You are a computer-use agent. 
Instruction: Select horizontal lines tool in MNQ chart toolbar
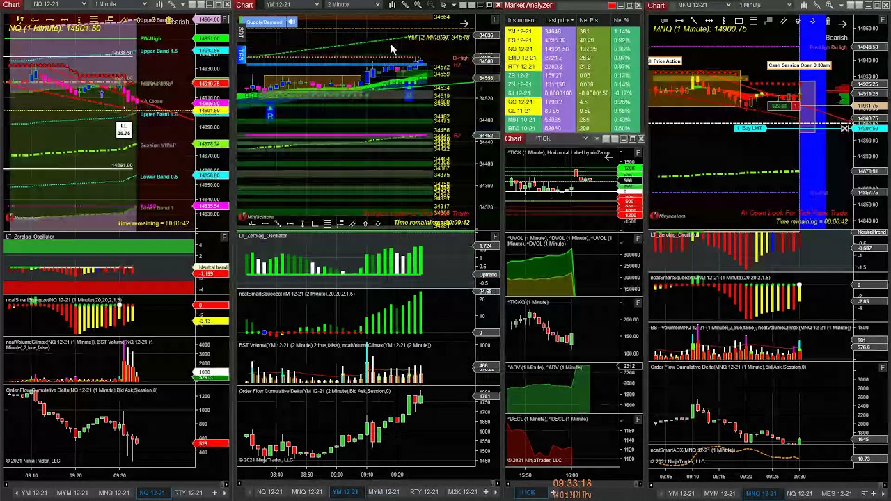coord(753,21)
